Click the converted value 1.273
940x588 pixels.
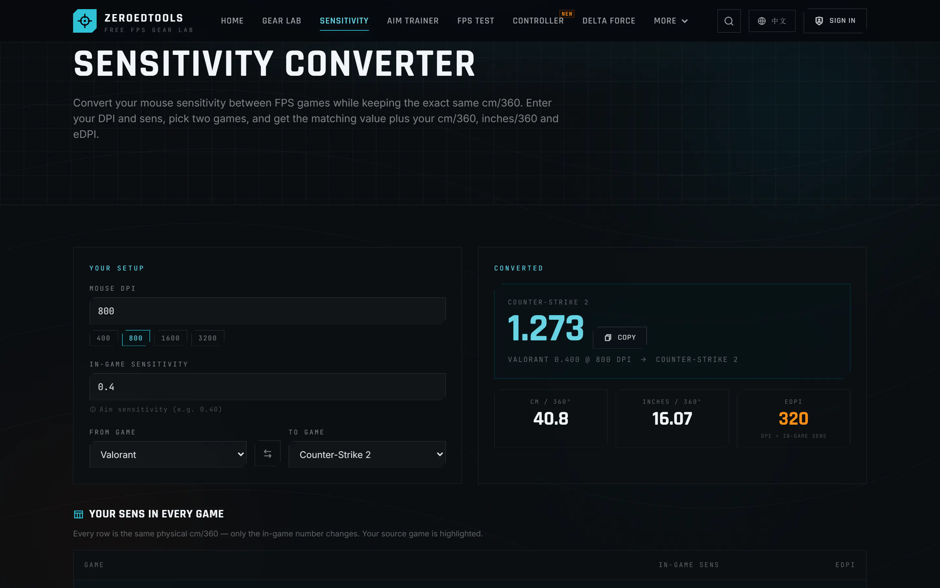pos(546,328)
